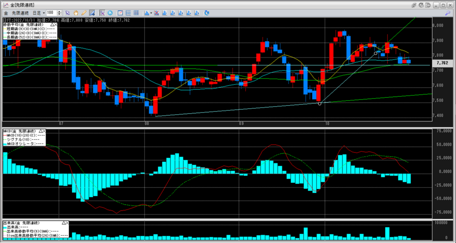Click the round blue up-arrow icon
The image size is (456, 243).
tap(110, 13)
